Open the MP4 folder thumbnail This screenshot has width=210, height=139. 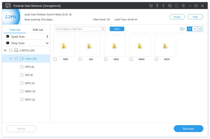pos(64,46)
